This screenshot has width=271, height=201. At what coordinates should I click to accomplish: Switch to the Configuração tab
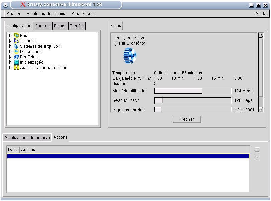click(x=19, y=26)
